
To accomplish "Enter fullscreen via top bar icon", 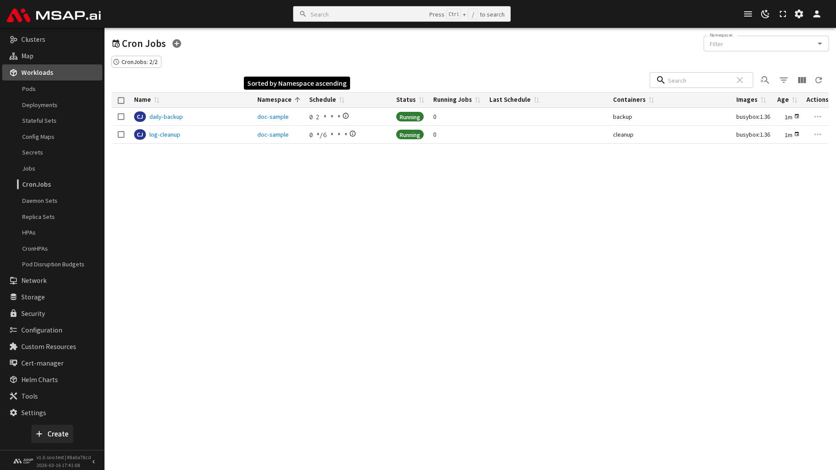I will [x=782, y=14].
